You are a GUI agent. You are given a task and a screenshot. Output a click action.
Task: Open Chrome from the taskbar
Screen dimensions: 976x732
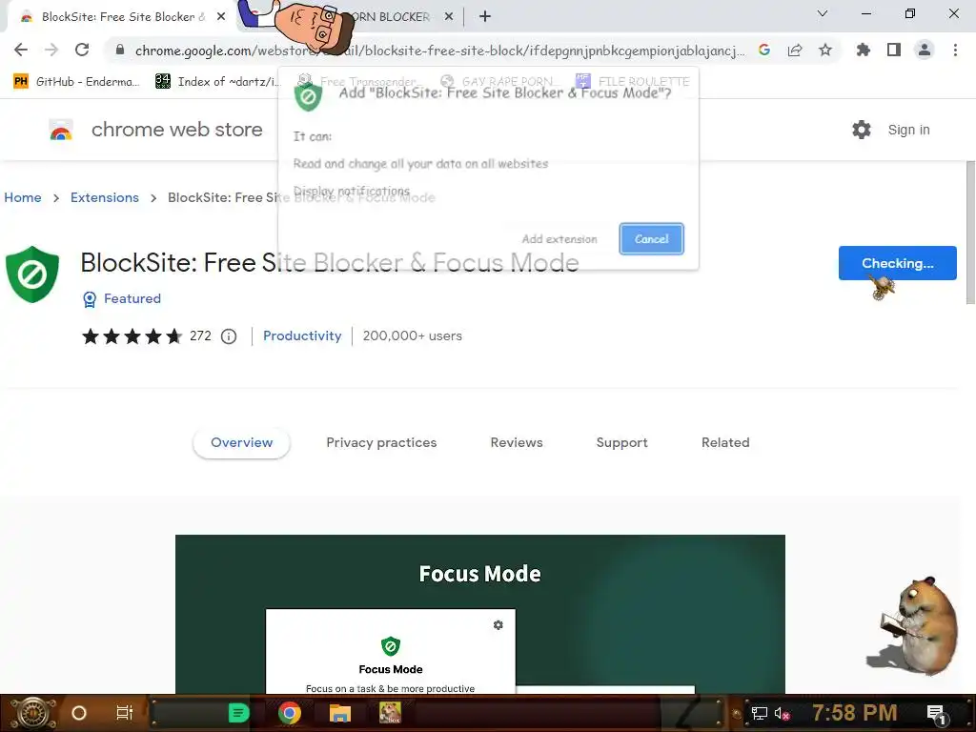[290, 713]
